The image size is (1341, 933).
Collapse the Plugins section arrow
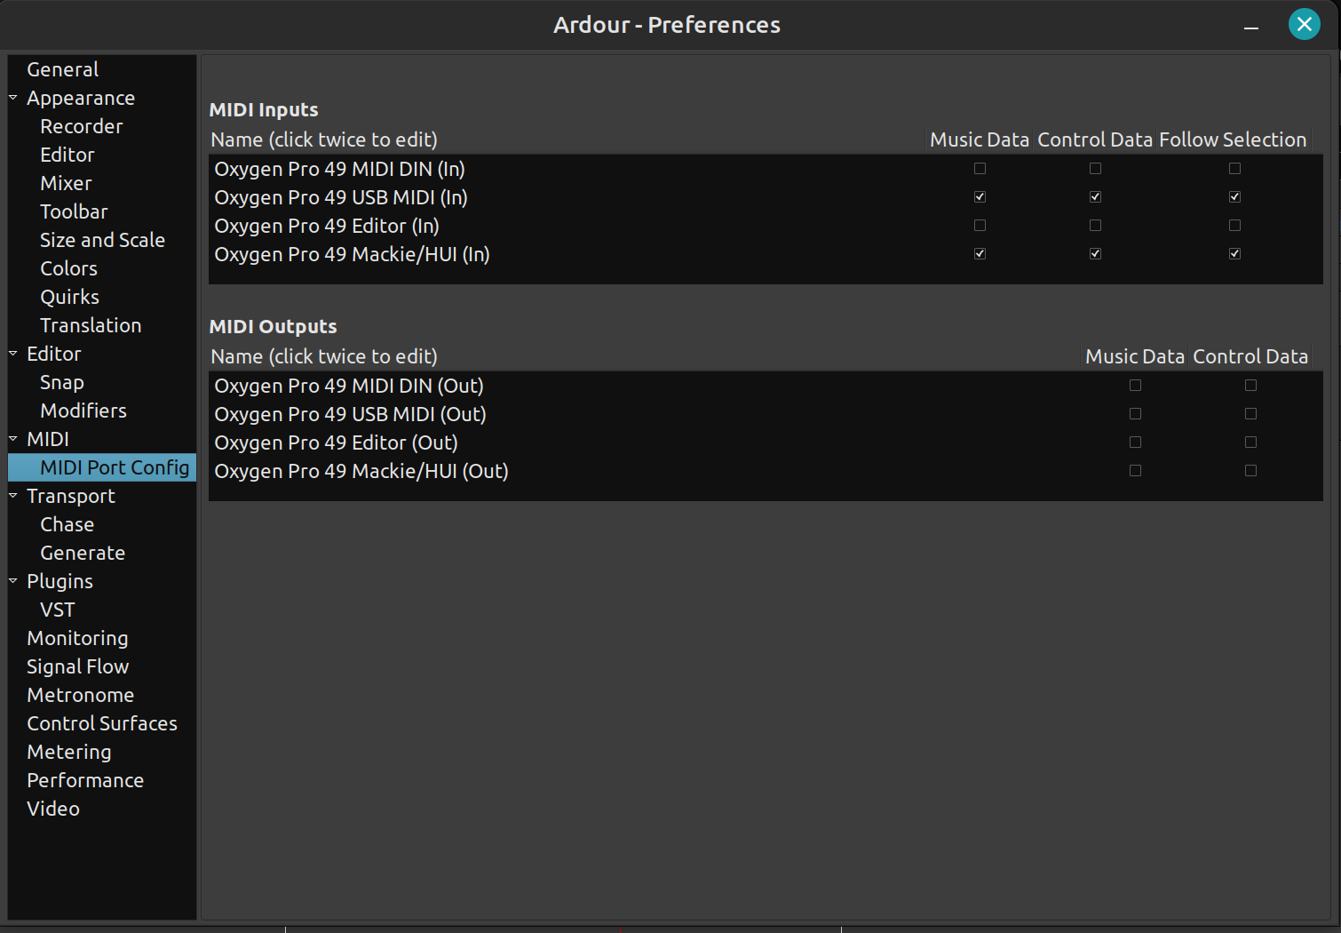(13, 581)
